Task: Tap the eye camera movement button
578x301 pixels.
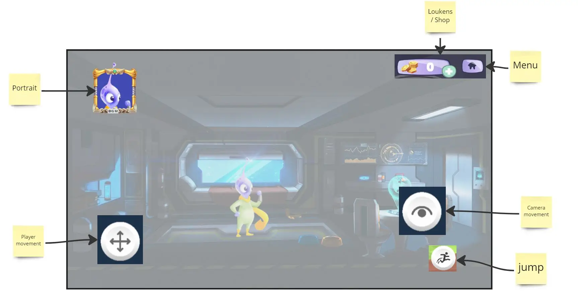Action: tap(422, 211)
